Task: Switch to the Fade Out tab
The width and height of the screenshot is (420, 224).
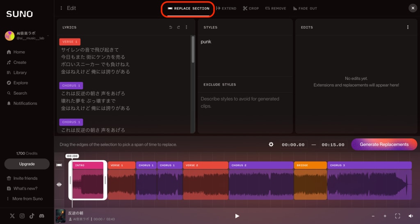Action: click(305, 8)
